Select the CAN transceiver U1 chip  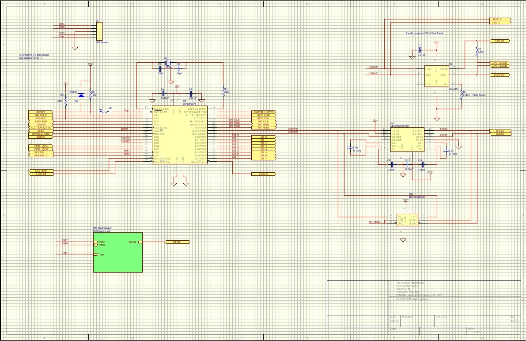(437, 76)
